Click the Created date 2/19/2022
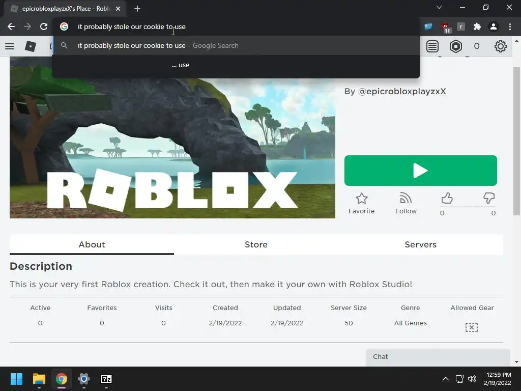The height and width of the screenshot is (391, 521). coord(225,323)
